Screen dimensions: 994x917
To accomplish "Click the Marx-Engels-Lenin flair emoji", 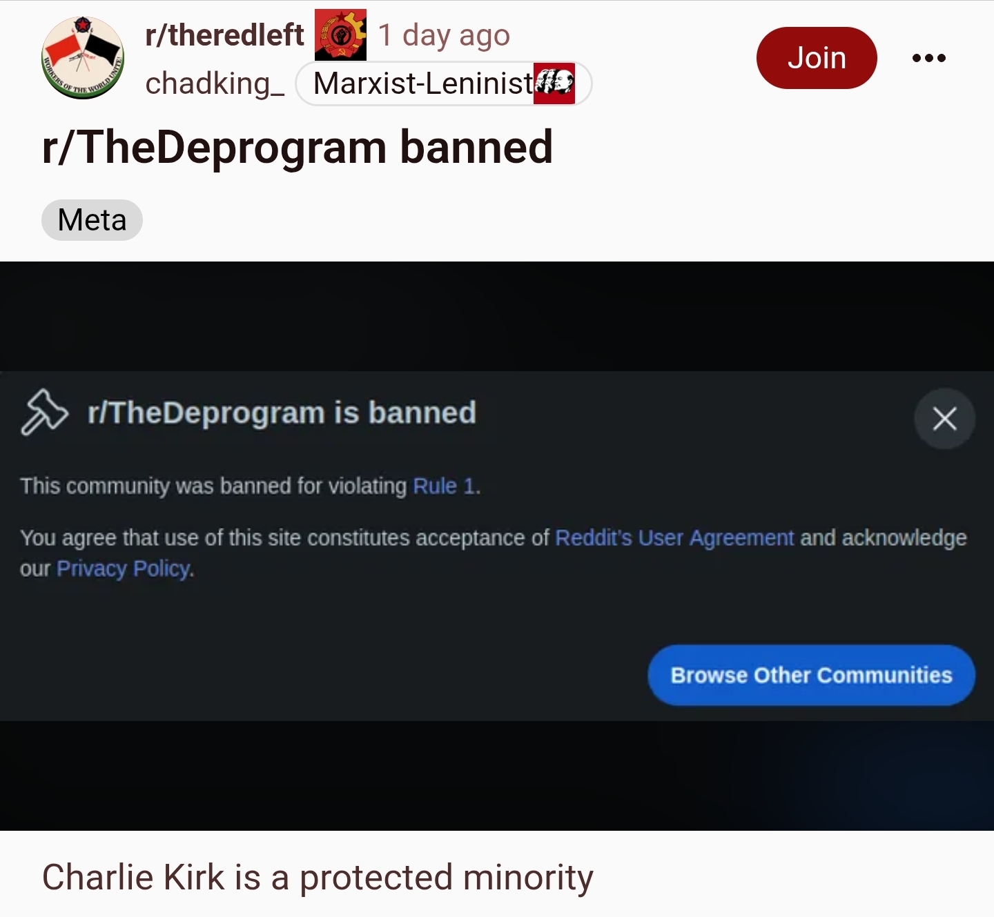I will pyautogui.click(x=554, y=83).
